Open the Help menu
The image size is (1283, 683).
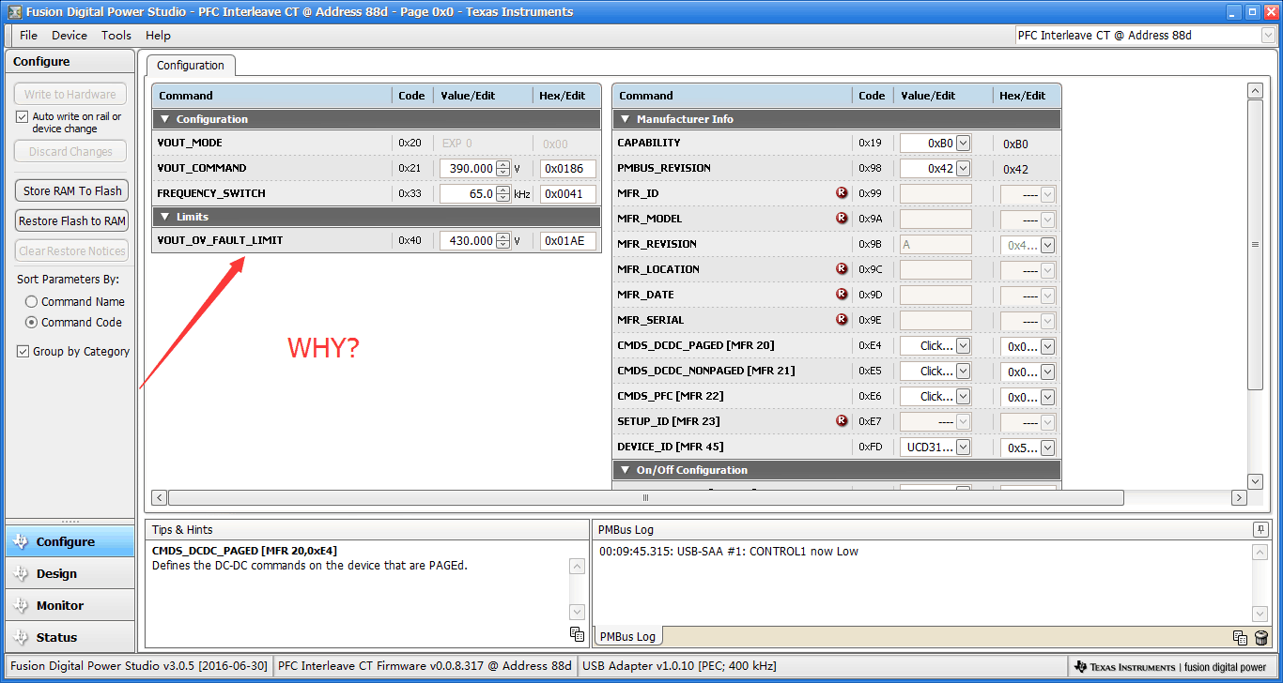(x=158, y=35)
